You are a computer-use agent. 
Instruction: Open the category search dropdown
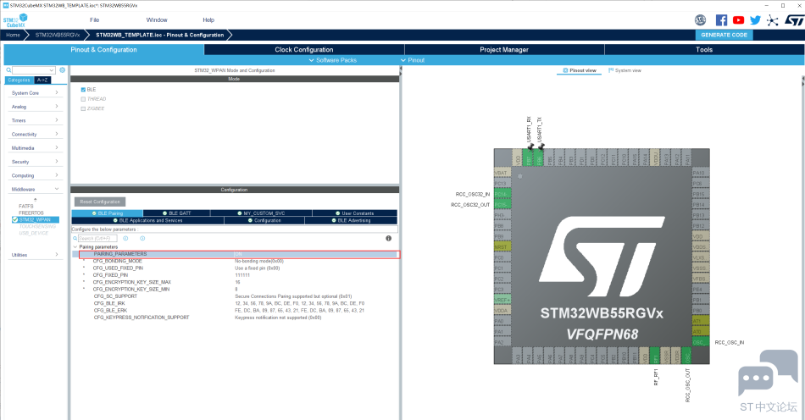pos(52,70)
